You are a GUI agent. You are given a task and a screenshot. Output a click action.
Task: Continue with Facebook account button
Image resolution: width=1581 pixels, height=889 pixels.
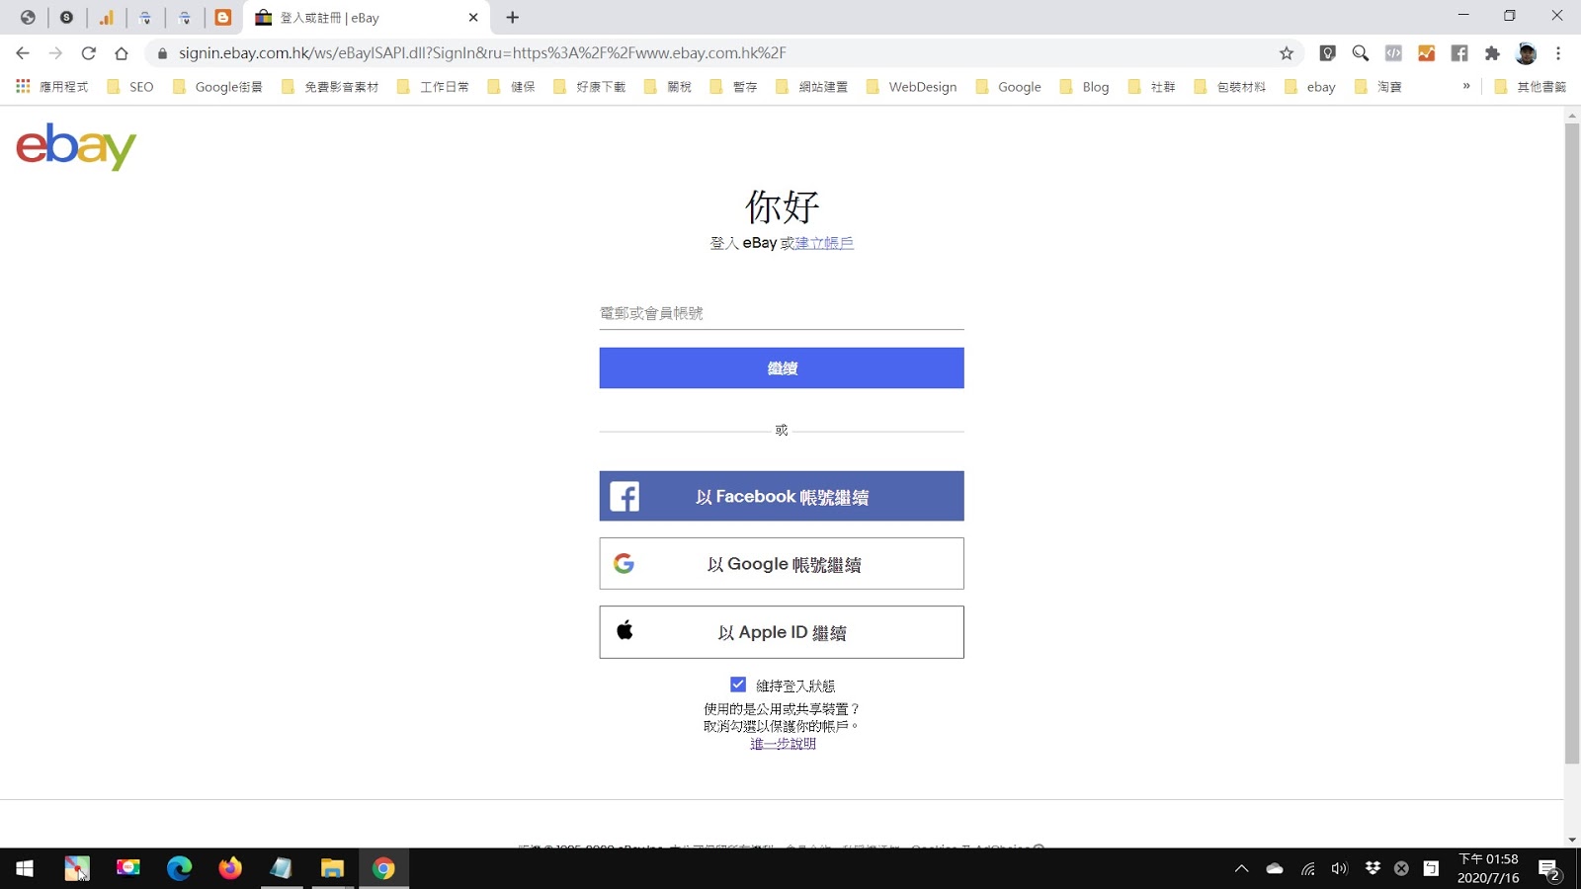(782, 496)
